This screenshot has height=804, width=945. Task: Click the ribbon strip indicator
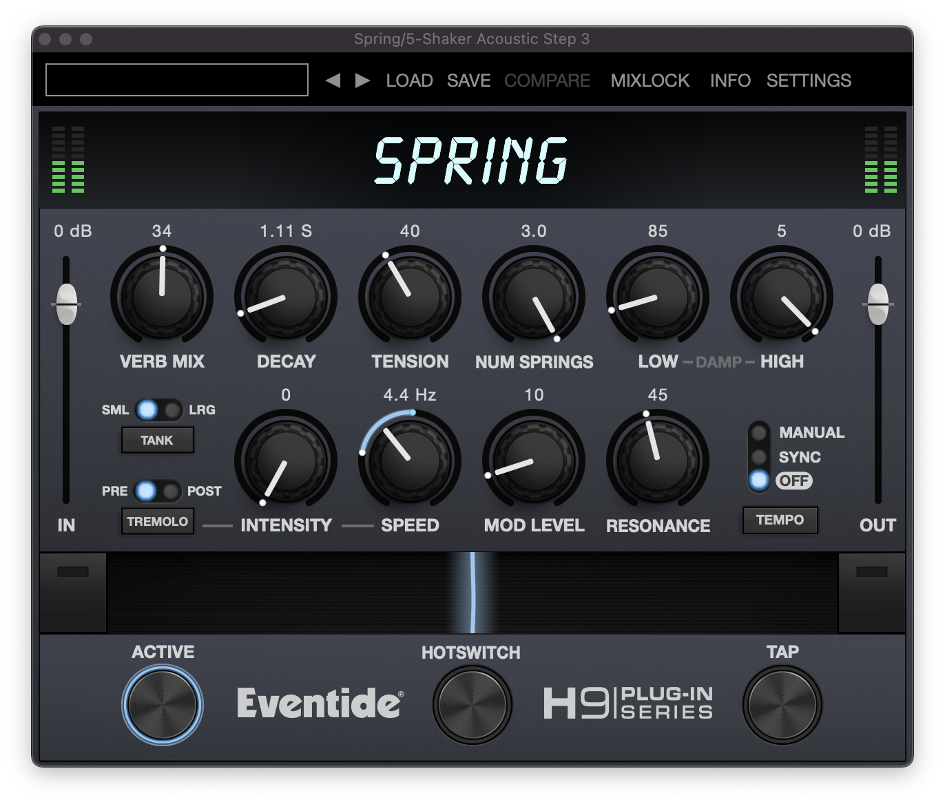tap(473, 593)
